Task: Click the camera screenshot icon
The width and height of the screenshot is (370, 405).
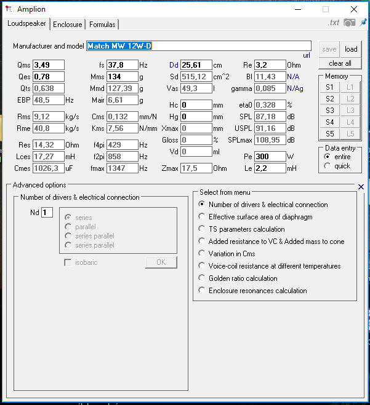Action: pos(349,23)
